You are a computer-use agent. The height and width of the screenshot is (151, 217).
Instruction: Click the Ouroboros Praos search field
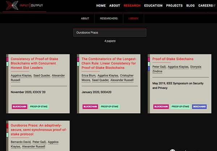(x=110, y=33)
